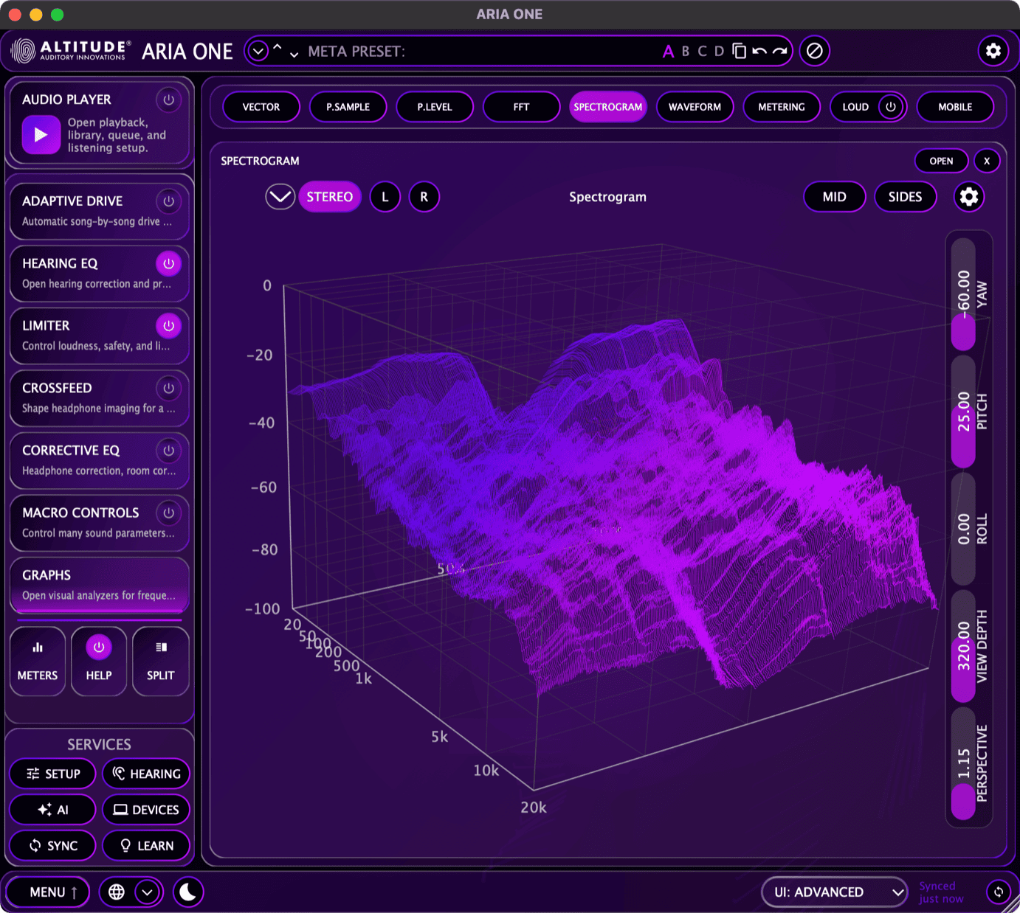Toggle Audio Player power button
Image resolution: width=1020 pixels, height=913 pixels.
point(168,100)
